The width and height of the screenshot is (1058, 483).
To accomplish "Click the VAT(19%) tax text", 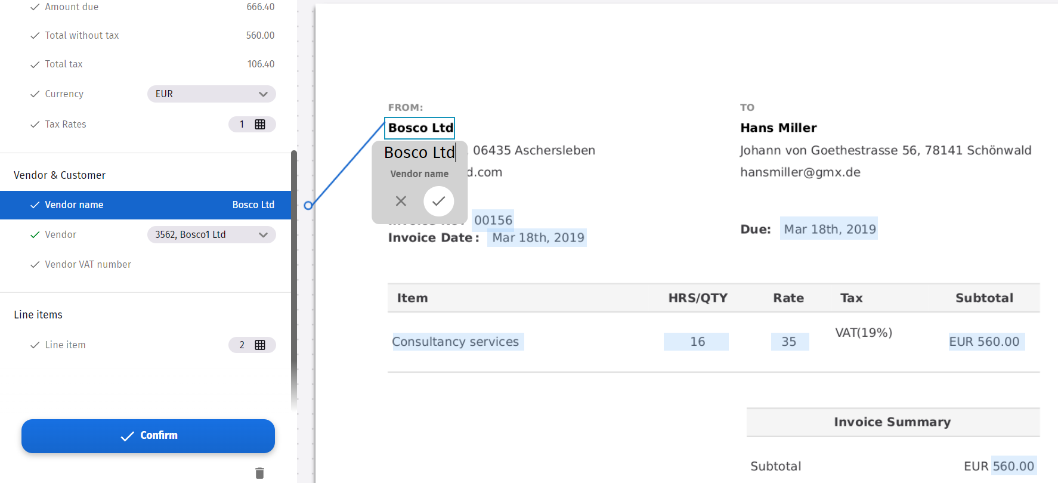I will click(864, 333).
